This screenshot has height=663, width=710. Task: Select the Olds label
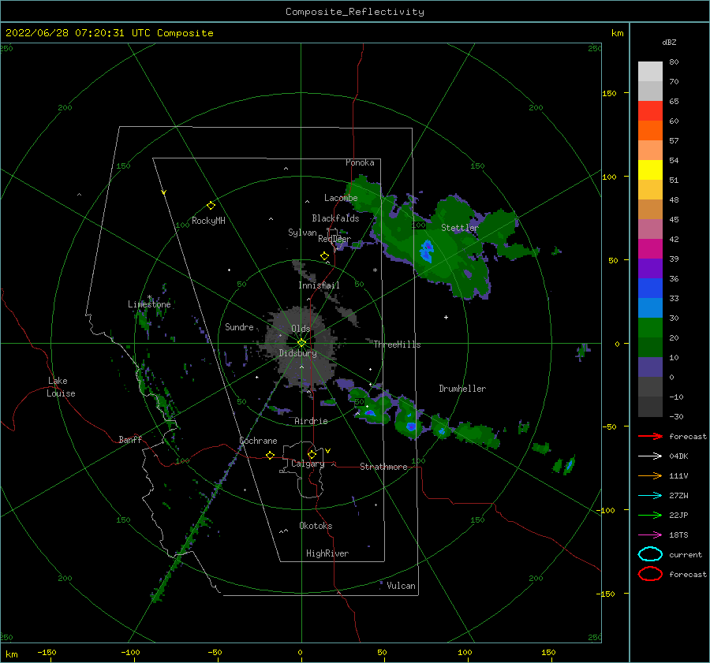point(301,329)
